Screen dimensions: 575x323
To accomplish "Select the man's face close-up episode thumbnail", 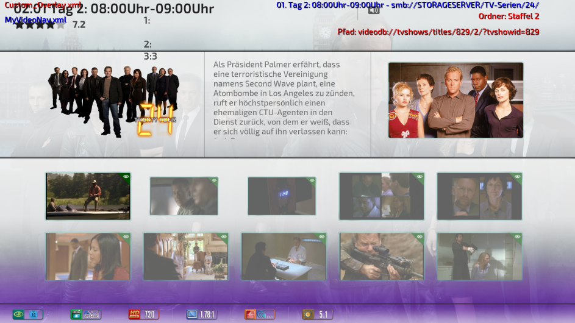I will pos(184,196).
